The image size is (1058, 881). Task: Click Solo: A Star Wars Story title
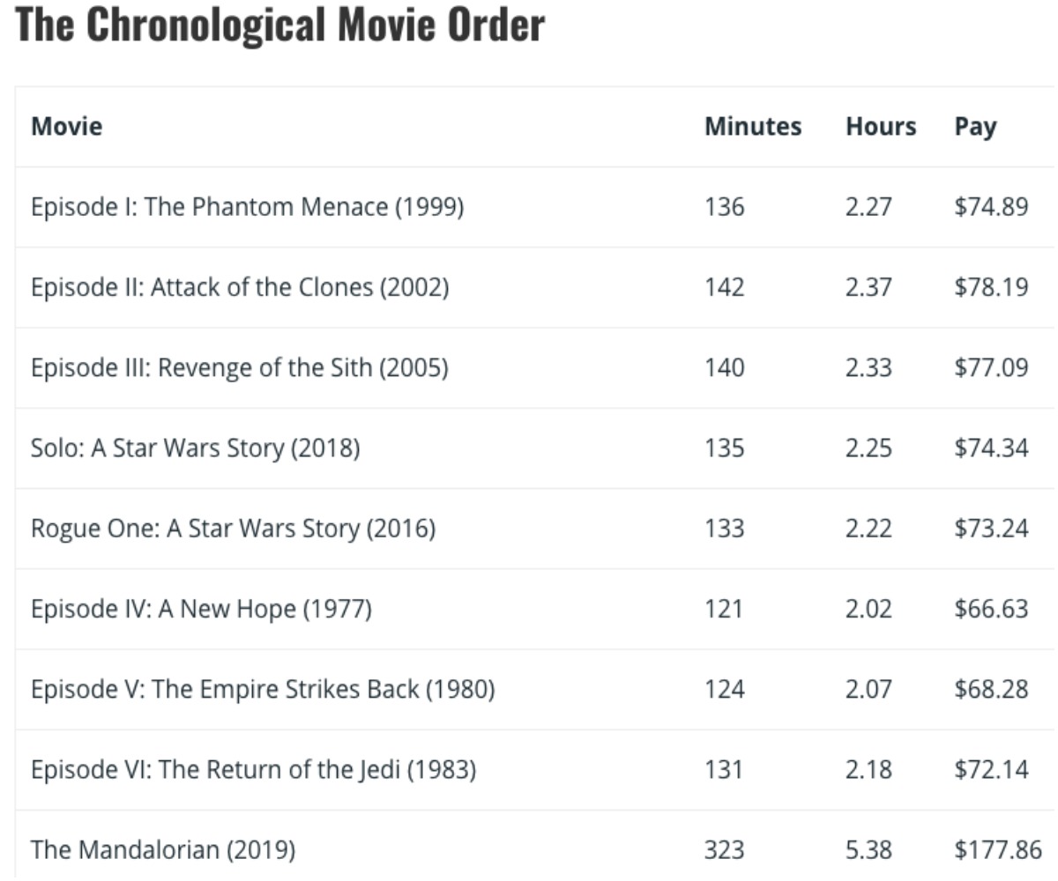pyautogui.click(x=196, y=449)
